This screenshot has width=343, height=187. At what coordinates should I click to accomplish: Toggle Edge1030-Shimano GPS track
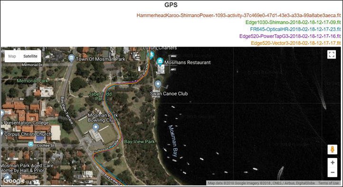[293, 22]
